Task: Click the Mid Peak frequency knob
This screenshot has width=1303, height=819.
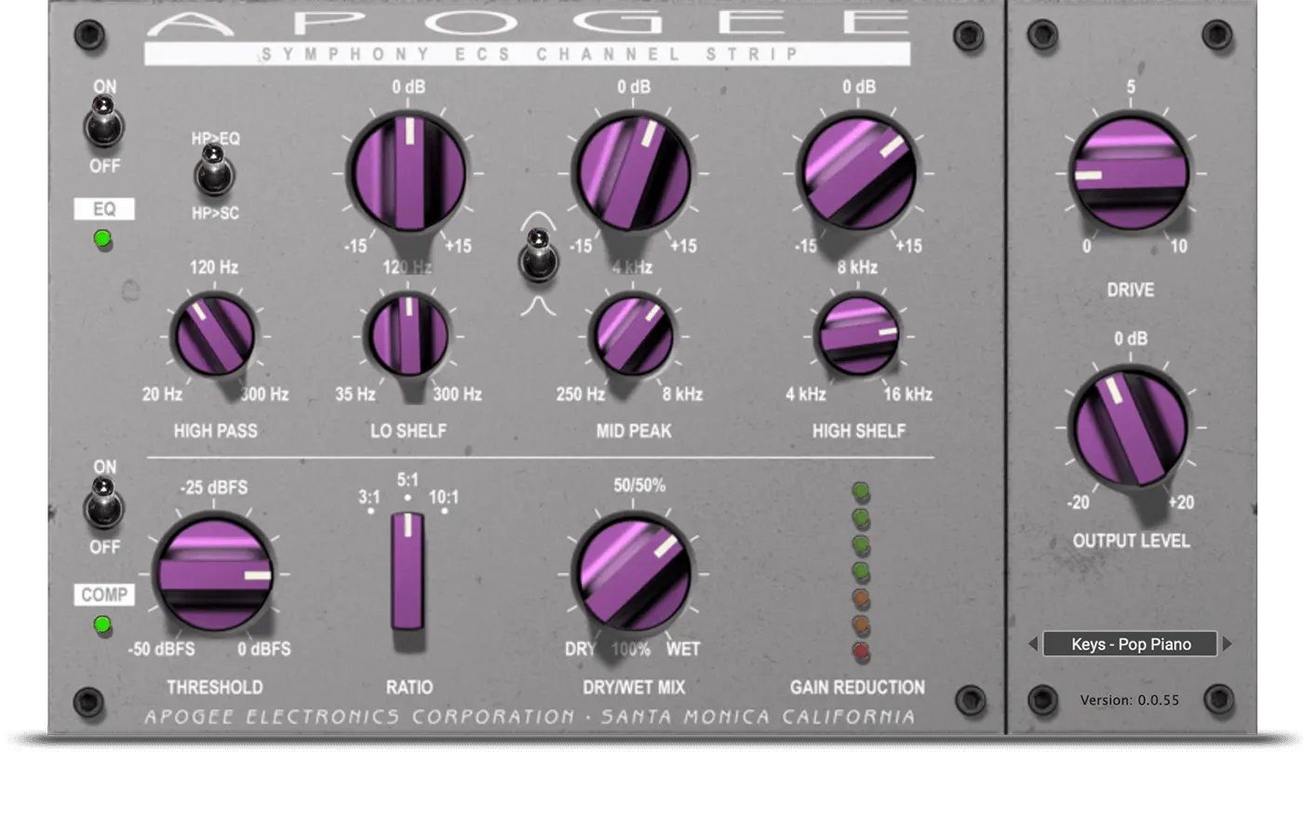Action: (x=632, y=335)
